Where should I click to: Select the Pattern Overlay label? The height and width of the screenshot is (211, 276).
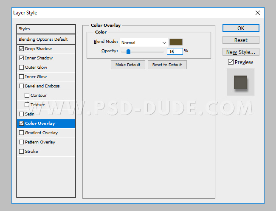[40, 142]
